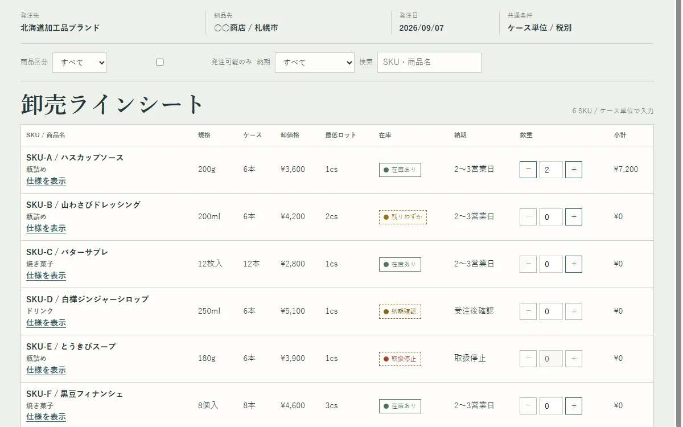Click the ¥4,600 price for SKU-F
683x427 pixels.
(293, 406)
